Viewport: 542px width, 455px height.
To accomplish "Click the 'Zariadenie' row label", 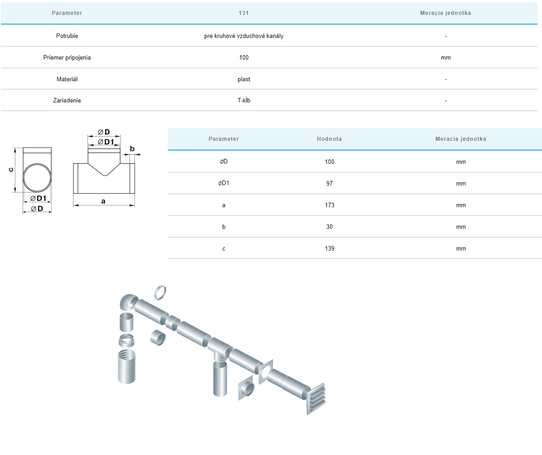I will tap(67, 101).
